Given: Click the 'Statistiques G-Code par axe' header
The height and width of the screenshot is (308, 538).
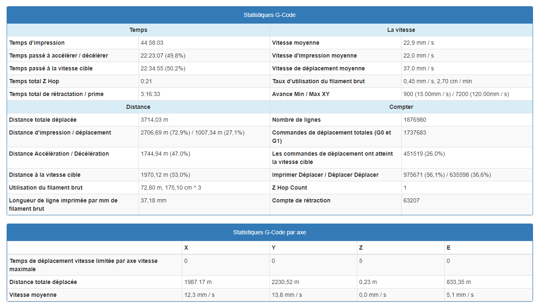Looking at the screenshot, I should [269, 232].
